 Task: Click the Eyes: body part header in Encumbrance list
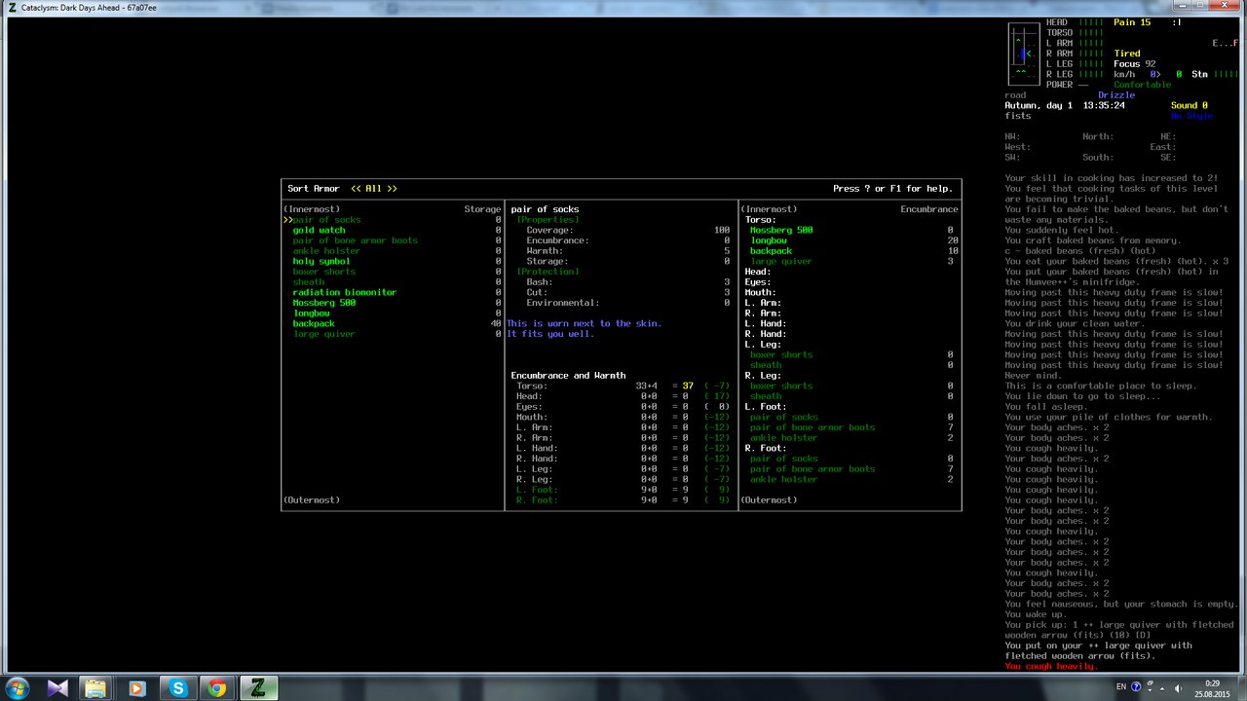[760, 282]
